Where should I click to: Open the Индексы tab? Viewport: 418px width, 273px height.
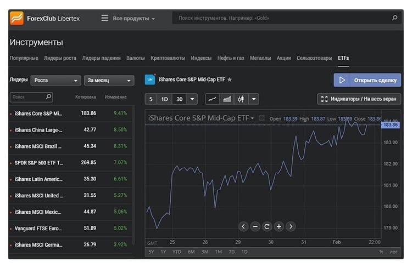click(x=201, y=58)
